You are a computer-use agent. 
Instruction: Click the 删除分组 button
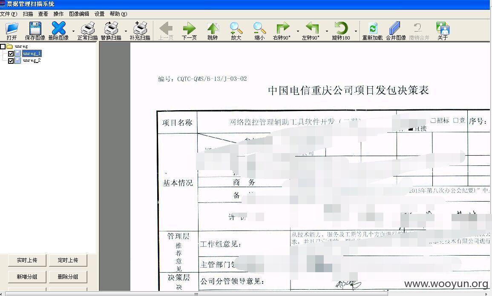68,277
